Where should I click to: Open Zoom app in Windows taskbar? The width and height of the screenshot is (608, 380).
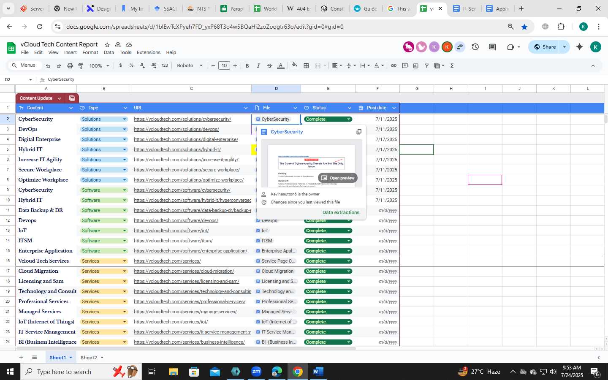point(256,372)
